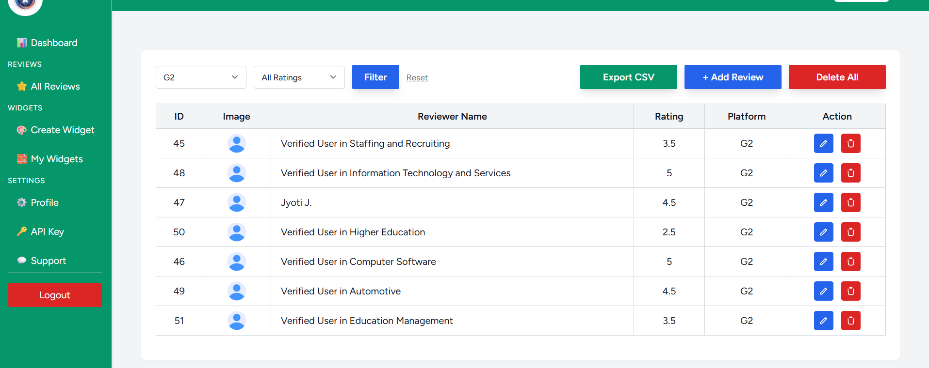Edit the Computer Software review
This screenshot has width=929, height=368.
point(823,261)
